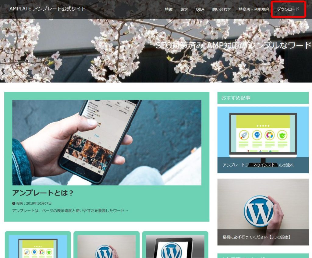Click the clock icon beside the post date
The image size is (312, 258).
click(x=14, y=203)
